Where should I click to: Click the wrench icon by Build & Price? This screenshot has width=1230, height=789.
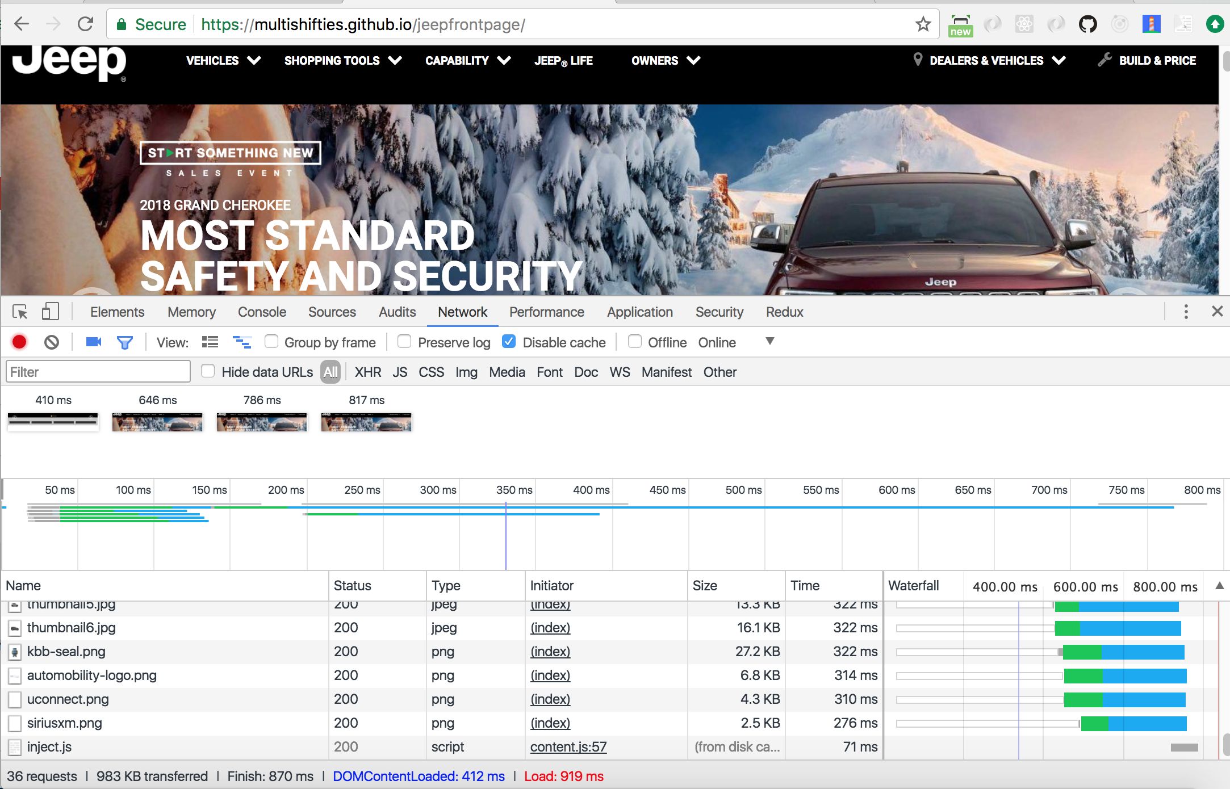1105,60
